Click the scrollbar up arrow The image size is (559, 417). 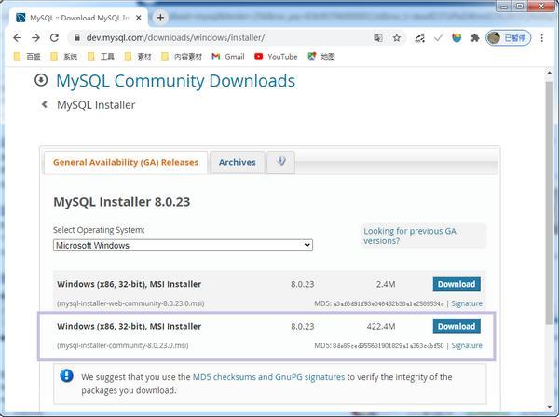[549, 73]
